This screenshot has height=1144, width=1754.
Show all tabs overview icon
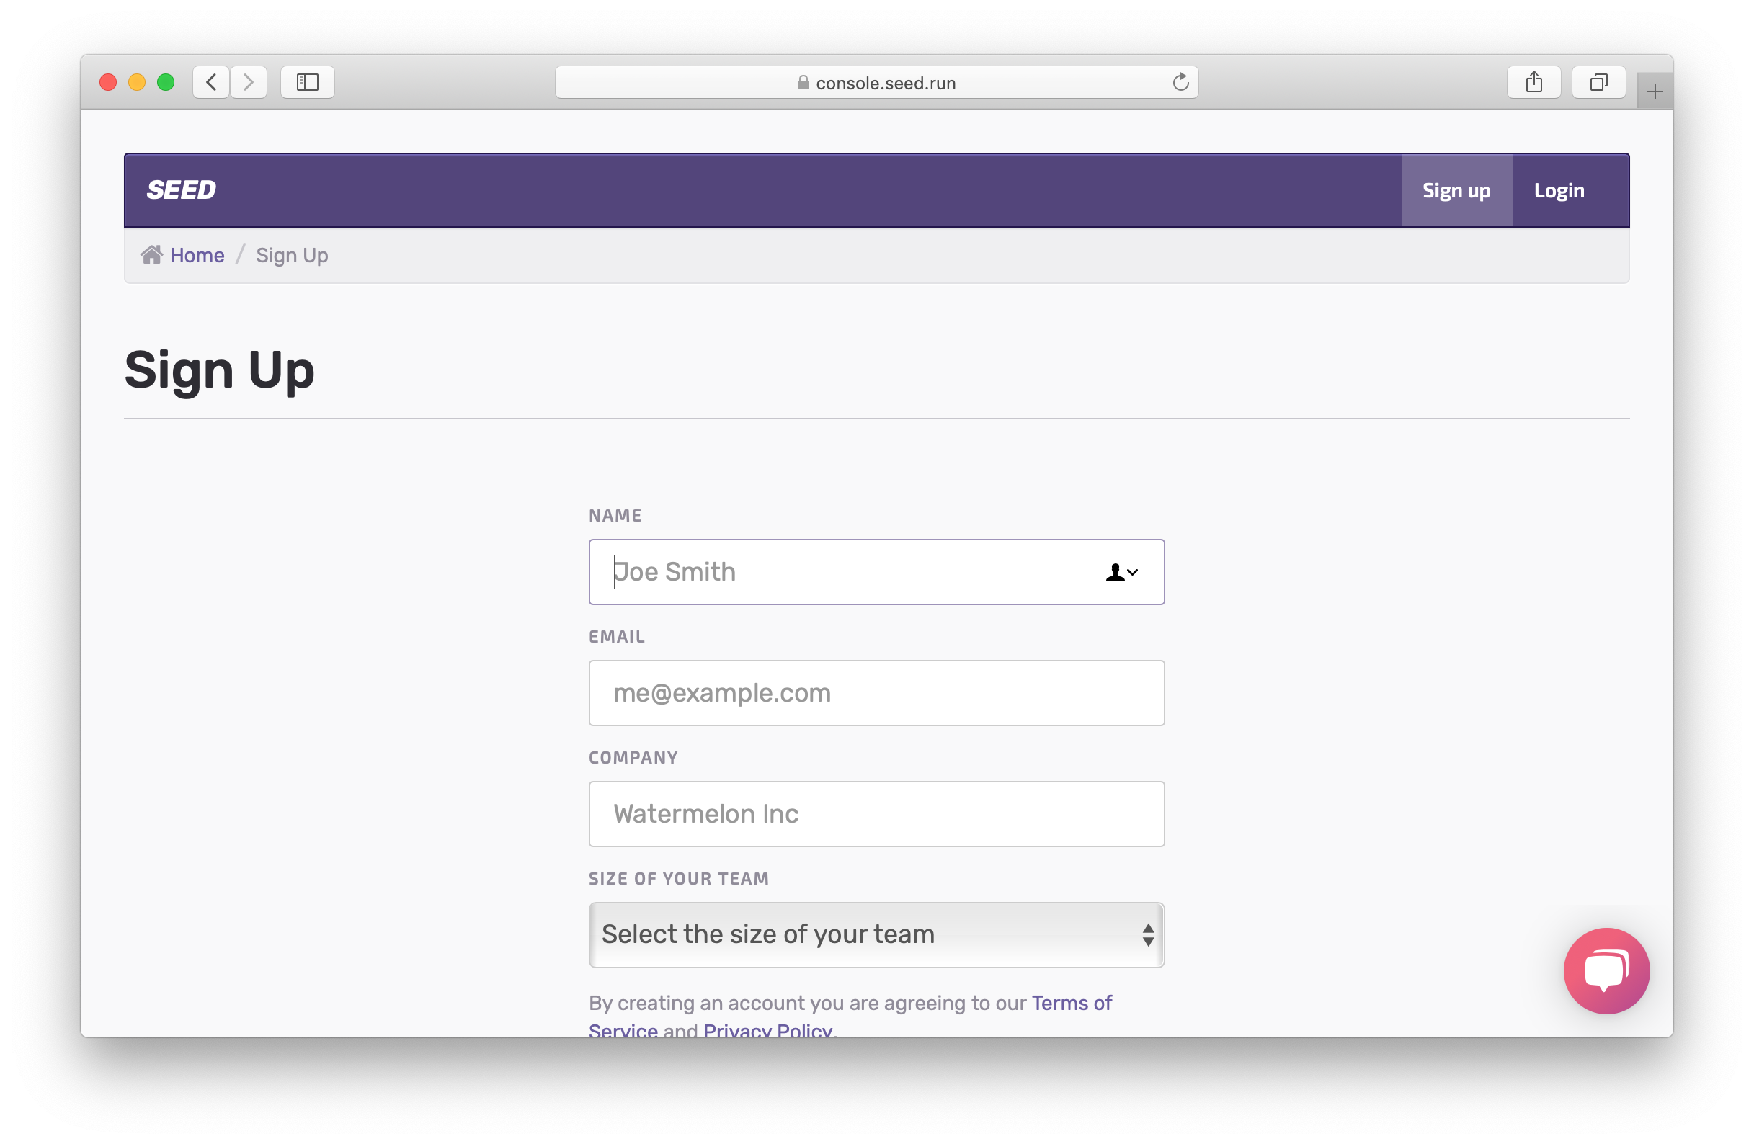click(1598, 82)
